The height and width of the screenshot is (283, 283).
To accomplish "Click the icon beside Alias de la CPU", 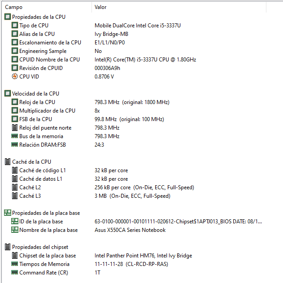I will pyautogui.click(x=15, y=34).
